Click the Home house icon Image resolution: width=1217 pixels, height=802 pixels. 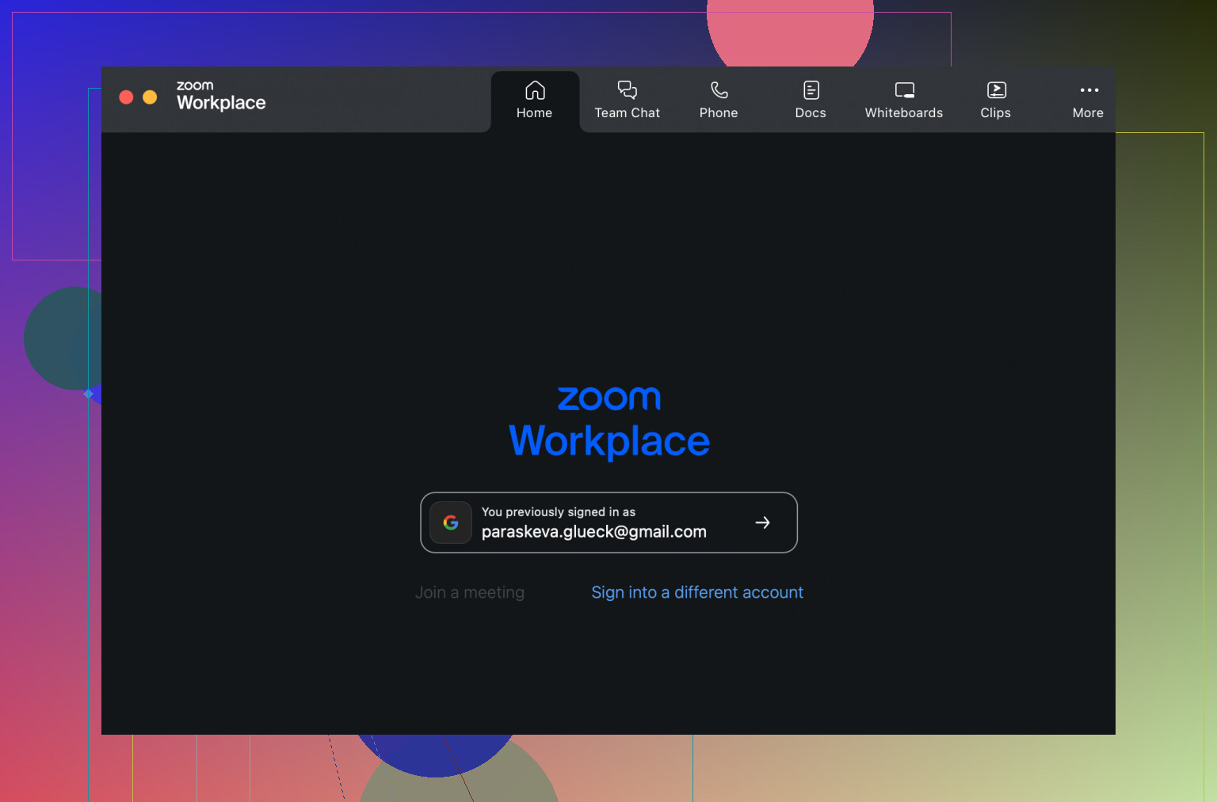[535, 90]
